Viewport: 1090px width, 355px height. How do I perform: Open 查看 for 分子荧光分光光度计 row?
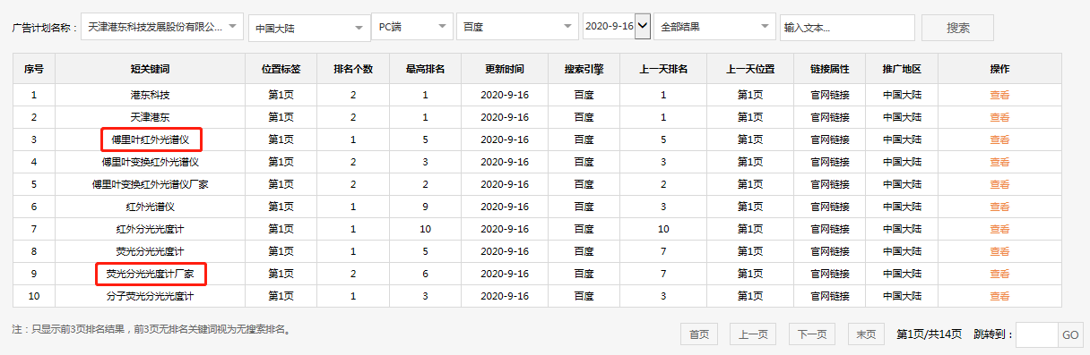[x=999, y=296]
